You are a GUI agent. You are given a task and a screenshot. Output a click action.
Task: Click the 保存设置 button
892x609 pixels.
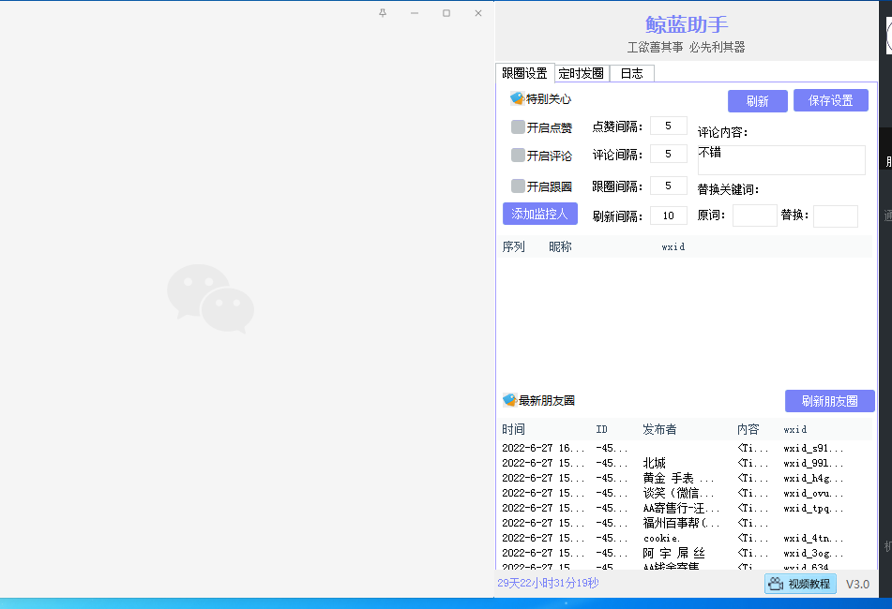(830, 100)
